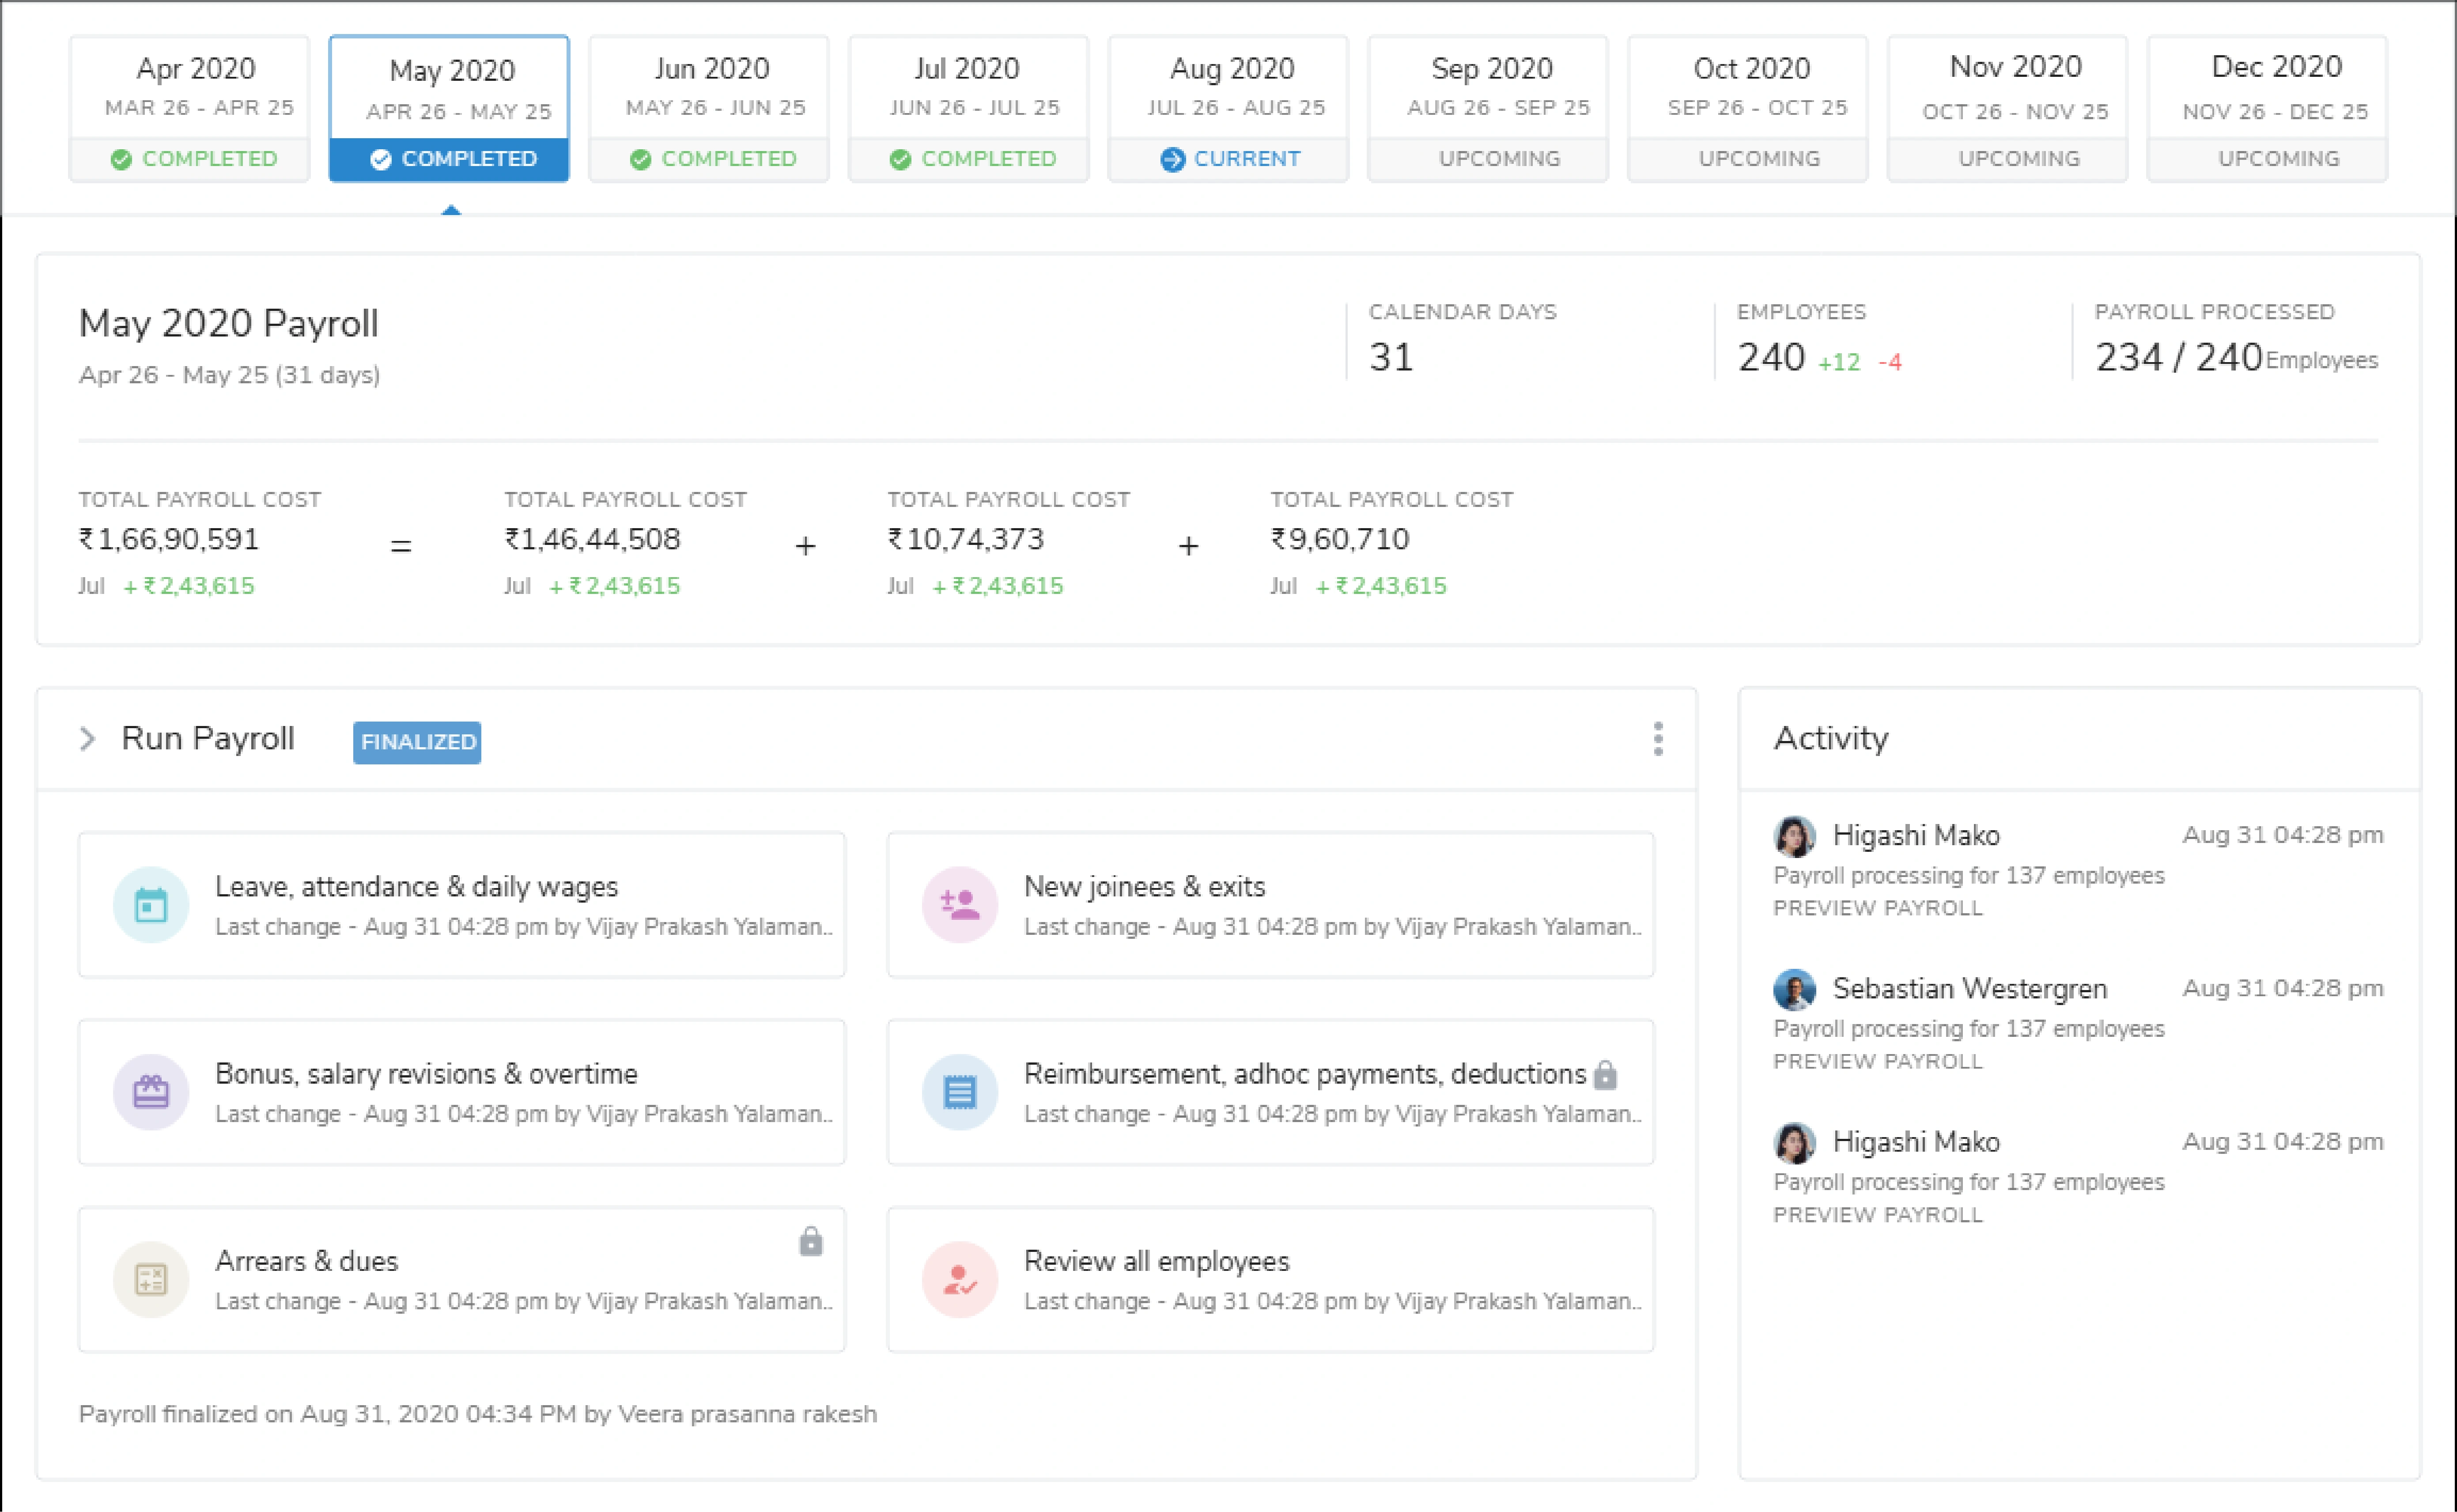Click the Jul 2020 completed period card

(x=968, y=108)
